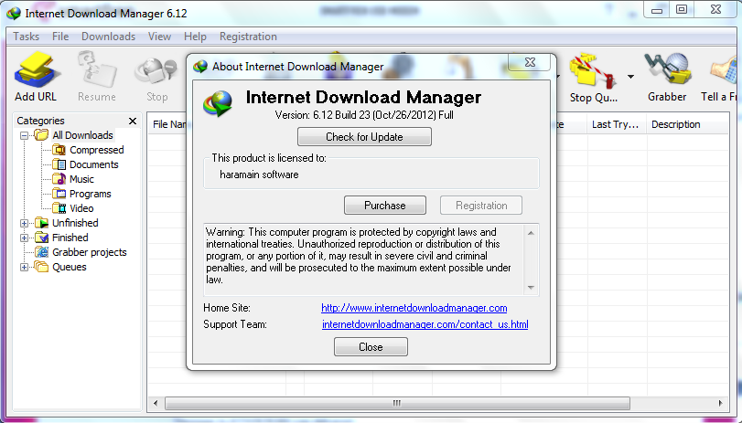Click the Video category icon
Viewport: 742px width, 423px height.
click(x=59, y=208)
